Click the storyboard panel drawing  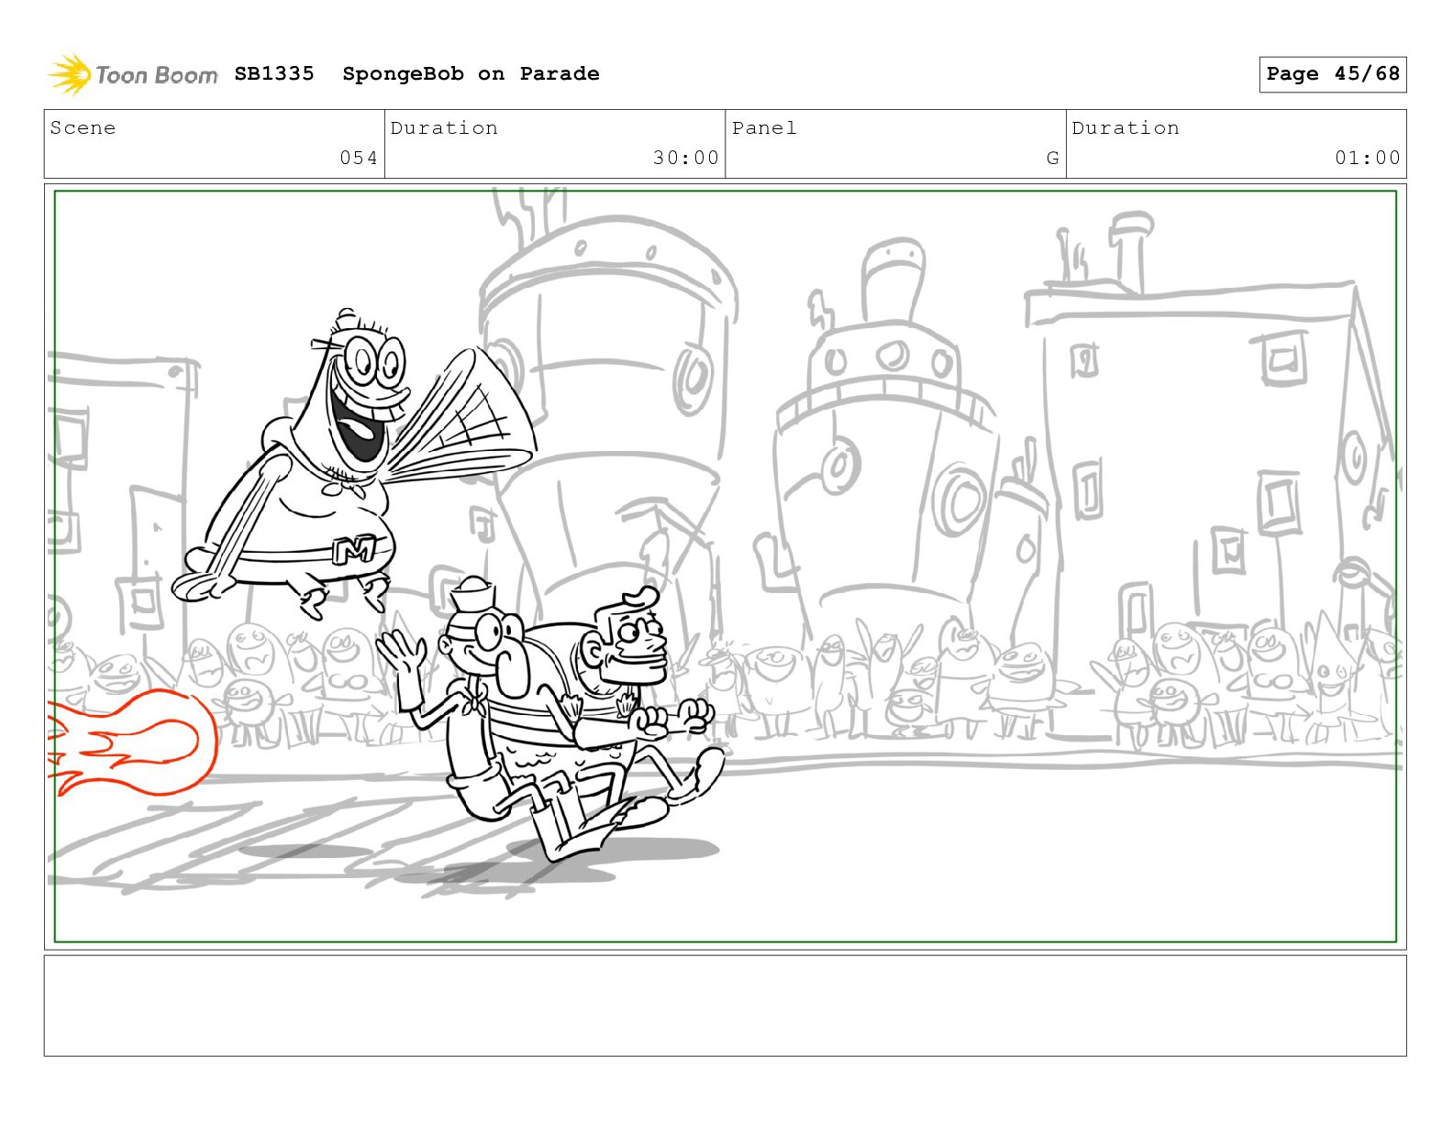[x=725, y=566]
